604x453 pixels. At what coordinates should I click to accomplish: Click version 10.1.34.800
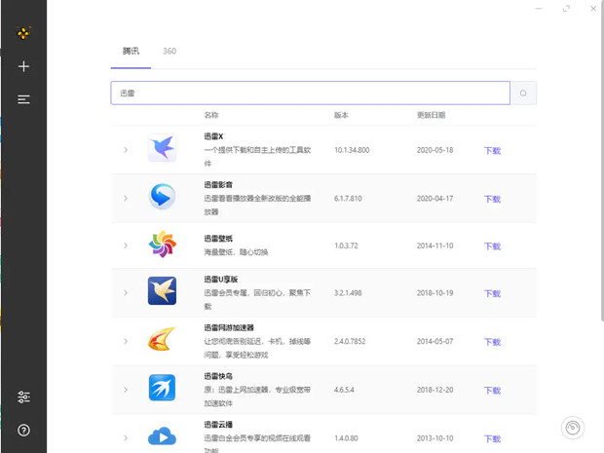pyautogui.click(x=352, y=150)
